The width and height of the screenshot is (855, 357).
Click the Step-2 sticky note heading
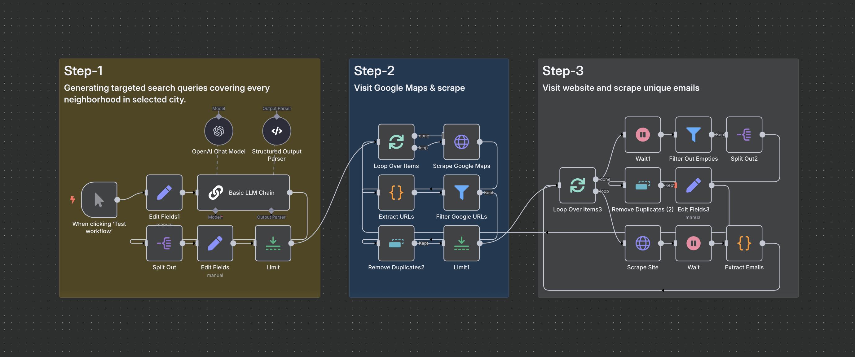[x=374, y=71]
